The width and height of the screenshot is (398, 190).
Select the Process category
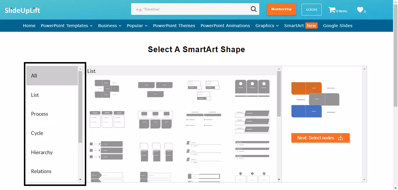40,114
